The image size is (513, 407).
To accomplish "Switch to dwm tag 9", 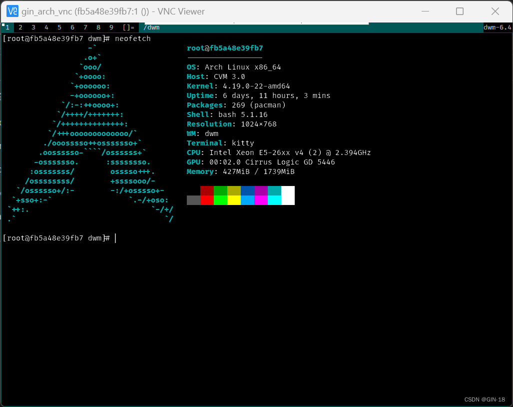I will (111, 27).
